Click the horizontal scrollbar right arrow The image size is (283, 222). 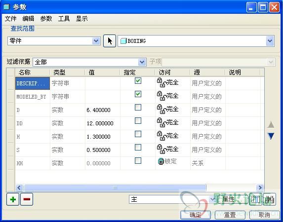click(x=260, y=188)
